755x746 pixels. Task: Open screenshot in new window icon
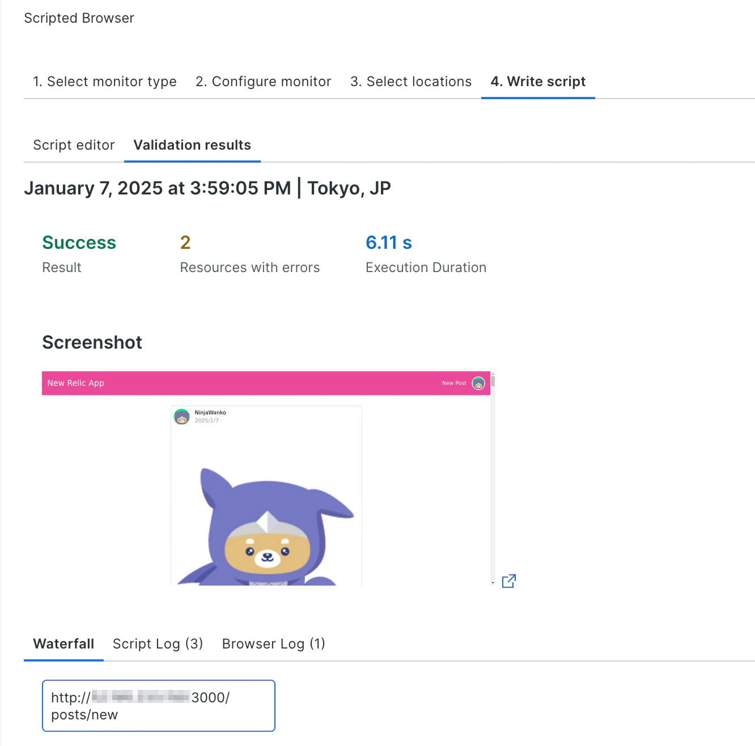509,581
